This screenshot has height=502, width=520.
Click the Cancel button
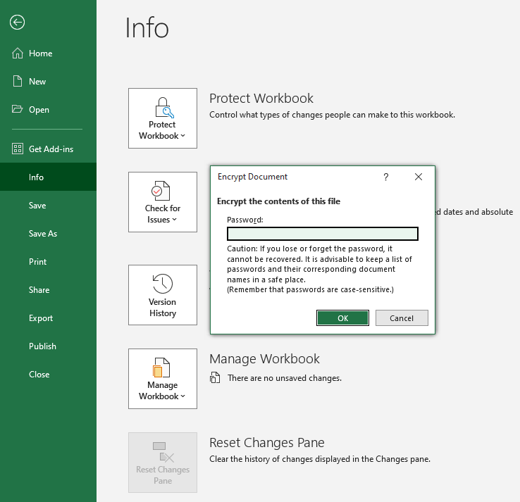[402, 318]
